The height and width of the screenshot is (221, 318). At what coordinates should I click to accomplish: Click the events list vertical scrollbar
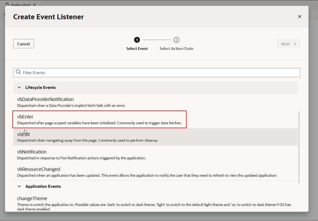coord(299,147)
